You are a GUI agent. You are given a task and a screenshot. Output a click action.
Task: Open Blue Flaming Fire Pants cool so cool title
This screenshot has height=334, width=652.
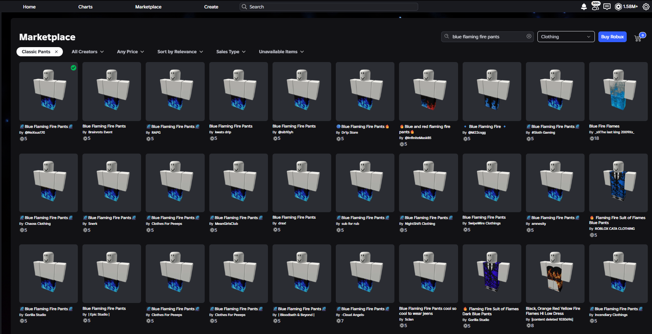(x=428, y=311)
